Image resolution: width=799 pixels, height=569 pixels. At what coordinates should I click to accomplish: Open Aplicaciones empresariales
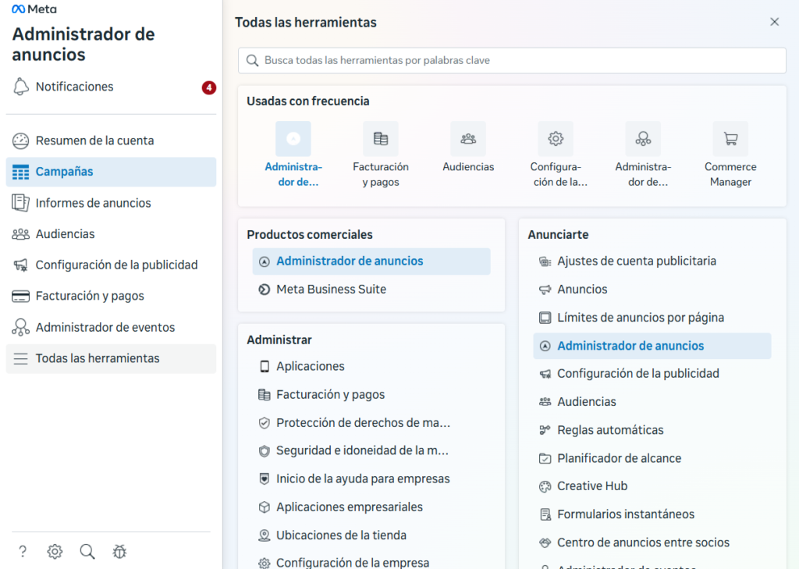click(x=371, y=507)
